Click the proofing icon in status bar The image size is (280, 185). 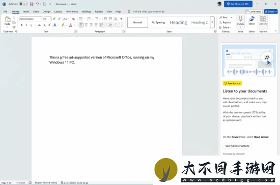30,182
